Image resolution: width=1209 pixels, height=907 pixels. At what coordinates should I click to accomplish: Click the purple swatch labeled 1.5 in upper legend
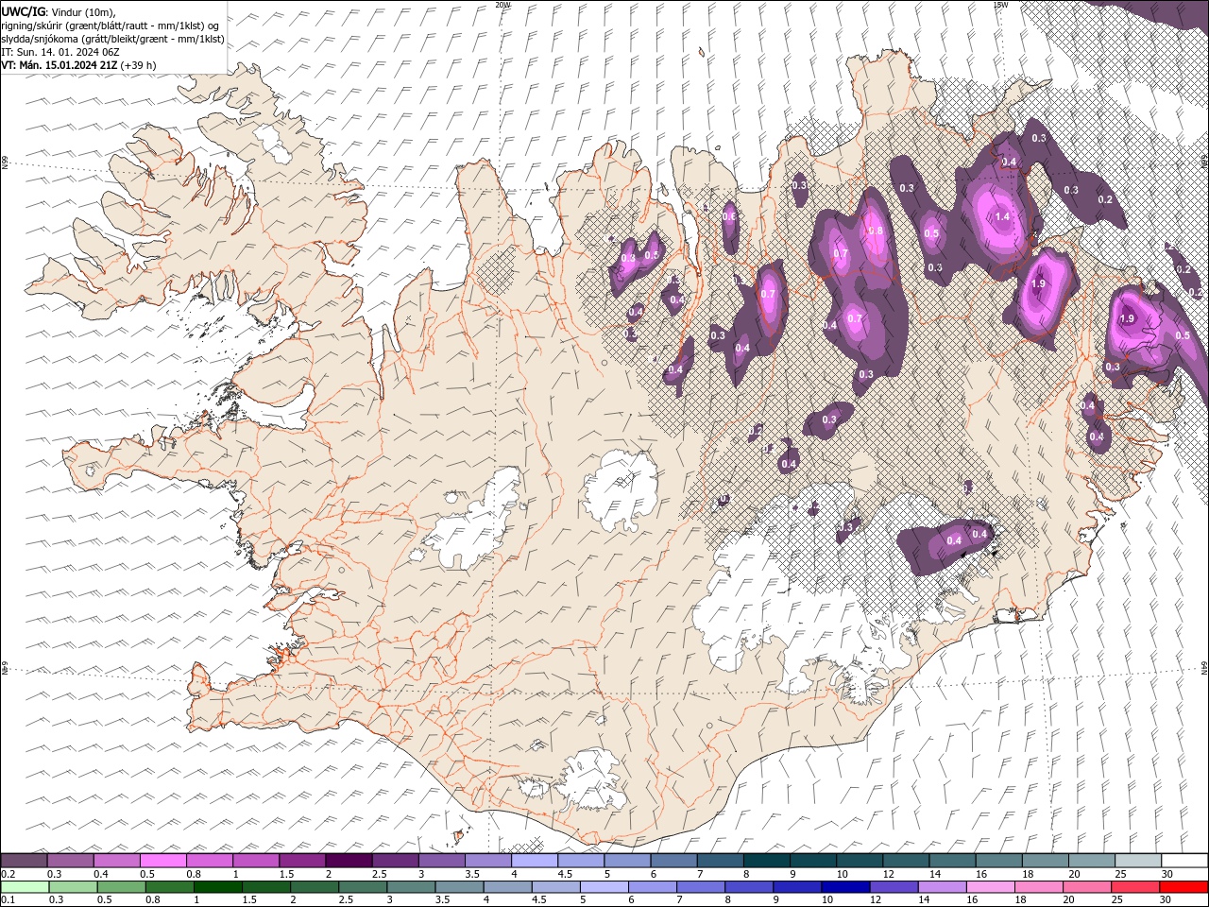(x=302, y=861)
